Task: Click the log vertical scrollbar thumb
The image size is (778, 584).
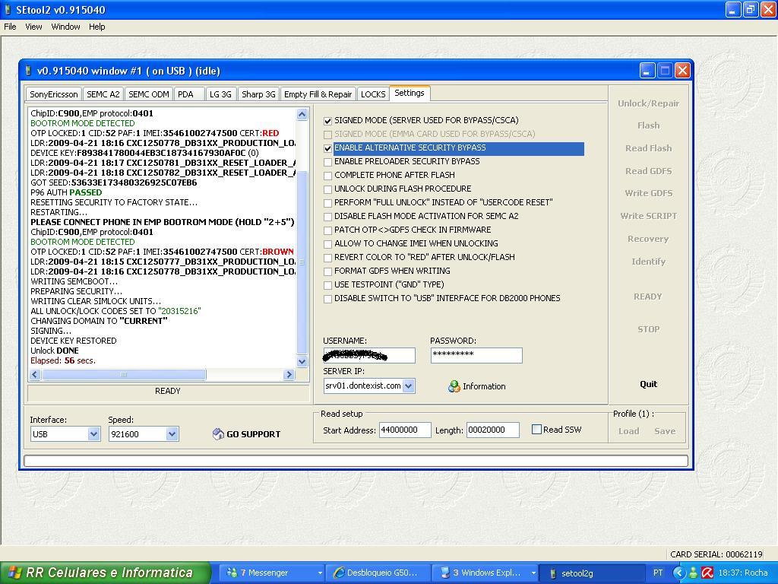Action: point(302,262)
